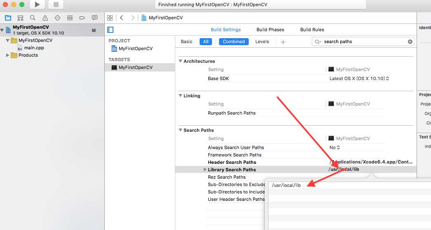Open the Debug navigator
Screen dimensions: 431x230
point(70,18)
